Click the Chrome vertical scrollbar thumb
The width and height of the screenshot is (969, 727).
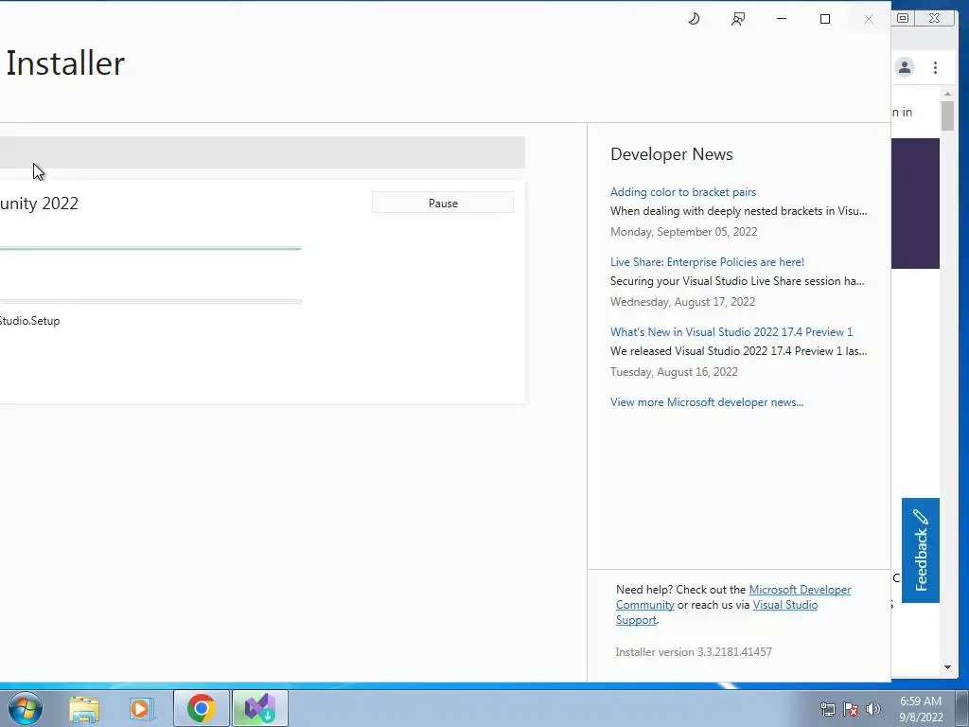[x=947, y=115]
